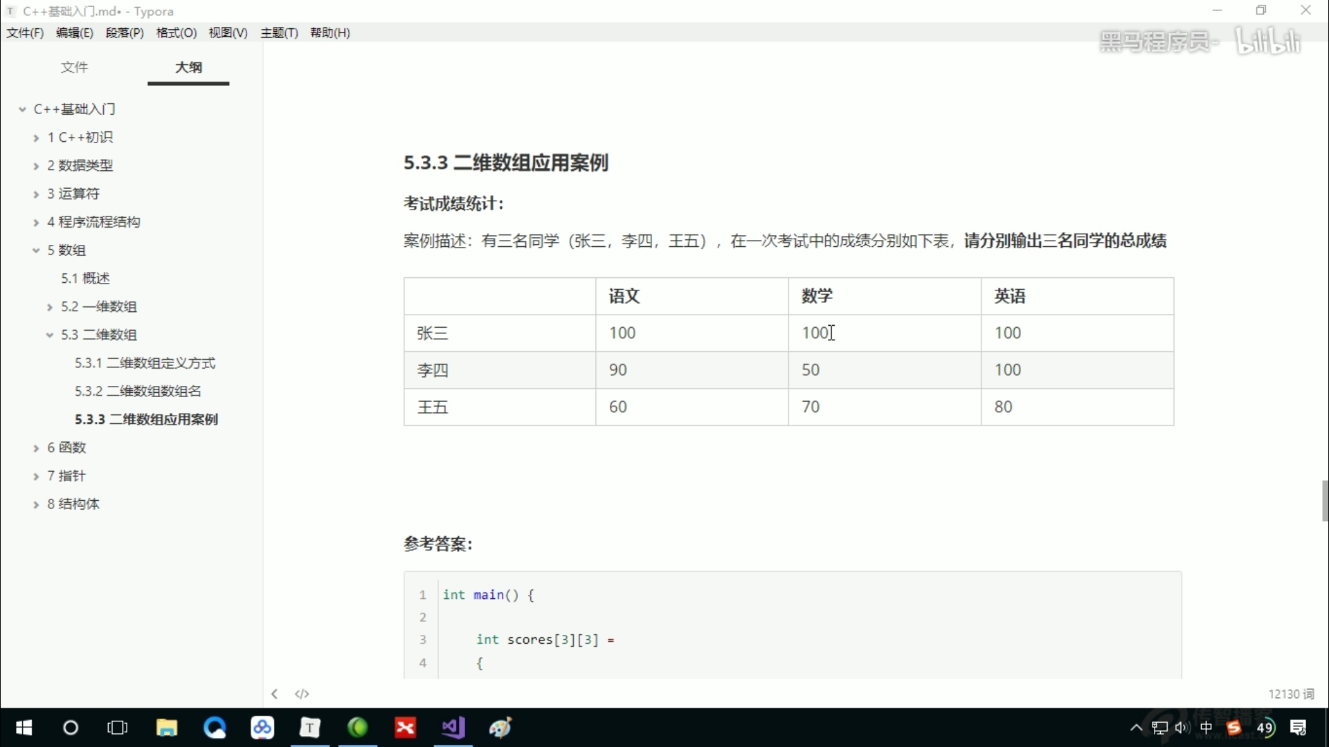1329x747 pixels.
Task: Select 5.3.1 二维数组定义方式 in the outline
Action: pyautogui.click(x=145, y=362)
